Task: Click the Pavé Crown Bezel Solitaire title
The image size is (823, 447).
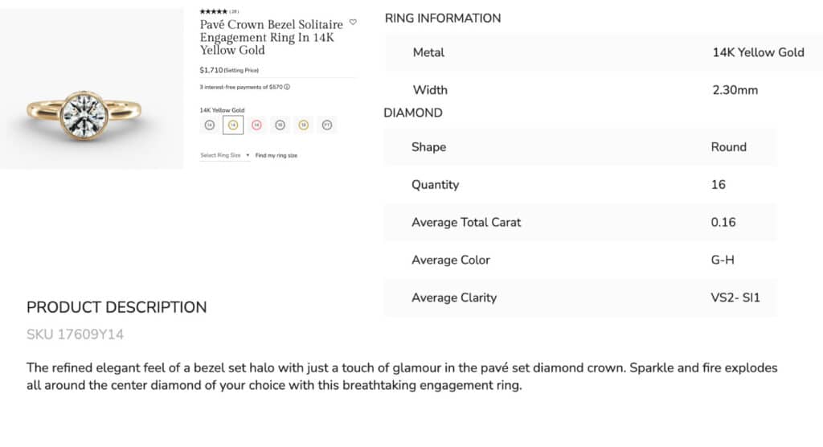Action: pyautogui.click(x=272, y=37)
